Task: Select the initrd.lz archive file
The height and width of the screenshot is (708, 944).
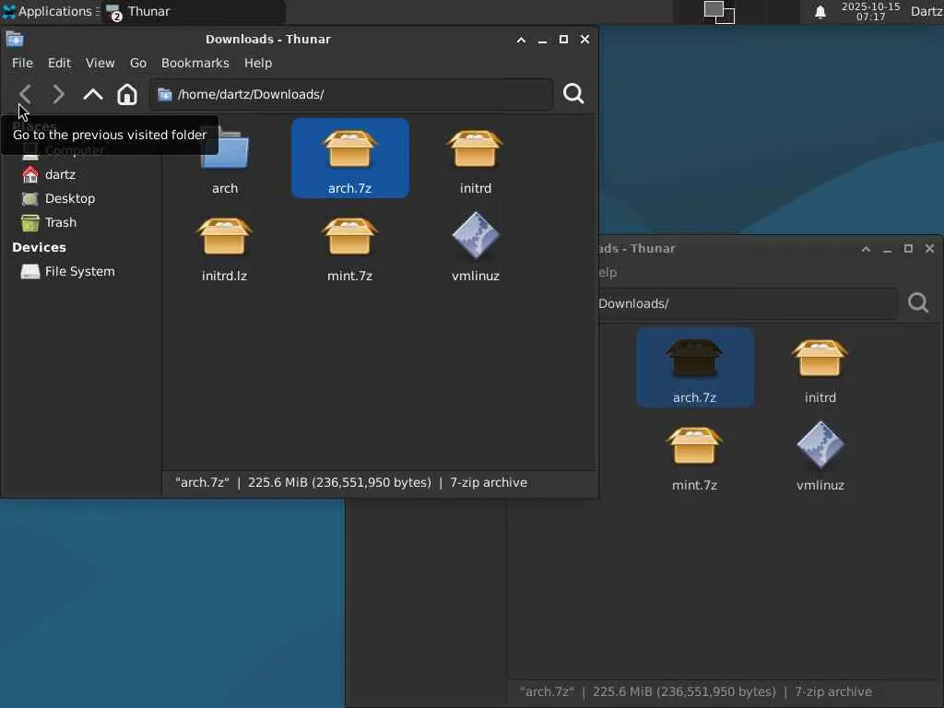Action: point(225,246)
